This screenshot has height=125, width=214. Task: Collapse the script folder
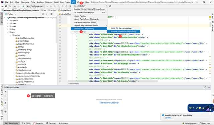pyautogui.click(x=10, y=35)
